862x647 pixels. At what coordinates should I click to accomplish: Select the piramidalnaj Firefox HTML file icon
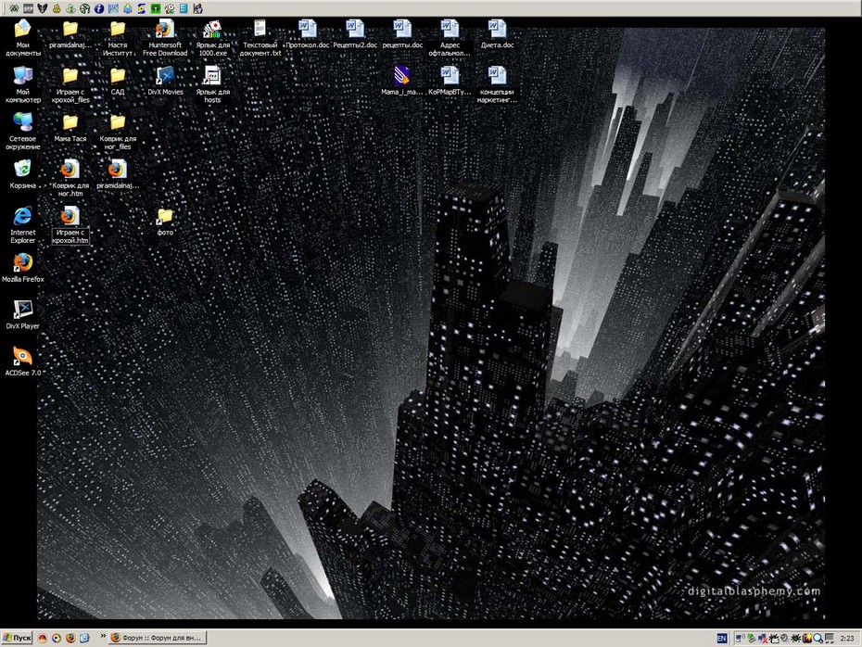[x=117, y=173]
